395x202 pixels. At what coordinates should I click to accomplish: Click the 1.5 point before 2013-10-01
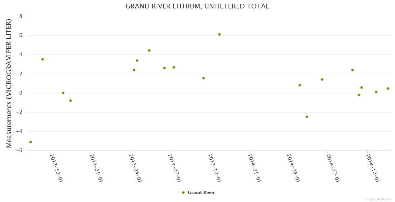pyautogui.click(x=204, y=78)
